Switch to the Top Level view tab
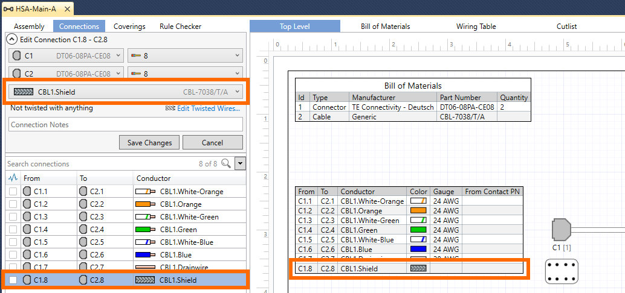The width and height of the screenshot is (625, 293). tap(295, 27)
